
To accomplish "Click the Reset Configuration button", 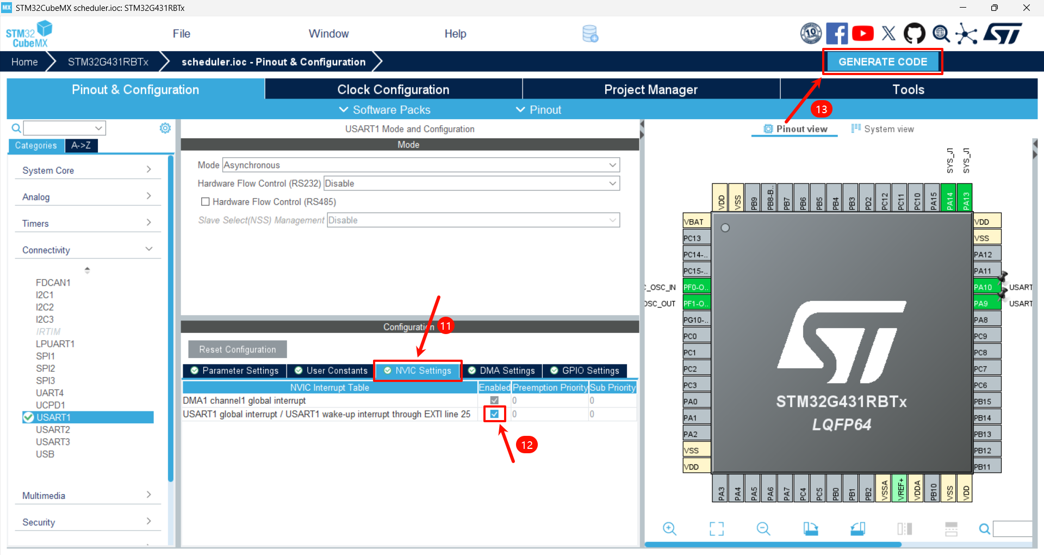I will tap(238, 349).
